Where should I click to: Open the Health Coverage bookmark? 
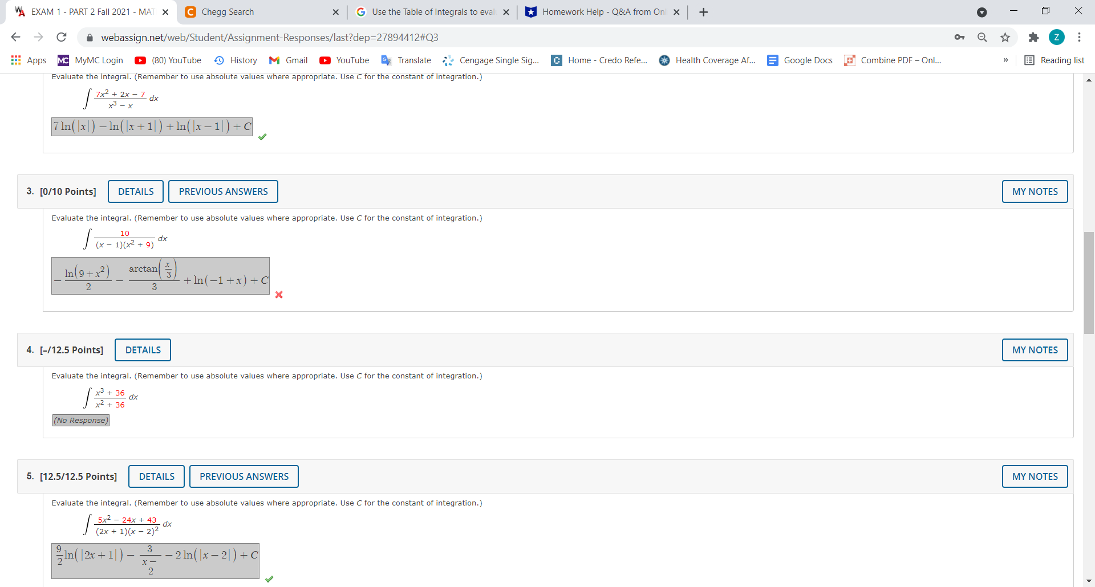[x=707, y=60]
